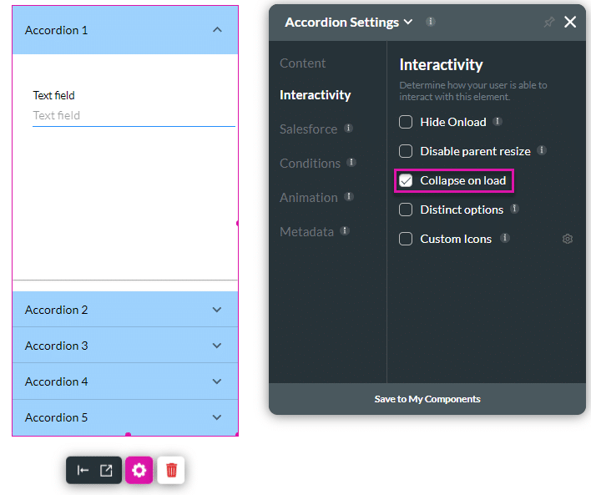This screenshot has height=495, width=591.
Task: Click Save to My Components button
Action: pos(427,399)
